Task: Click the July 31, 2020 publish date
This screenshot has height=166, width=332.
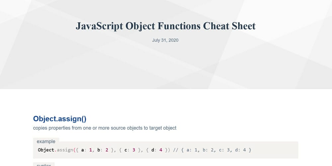Action: tap(165, 40)
